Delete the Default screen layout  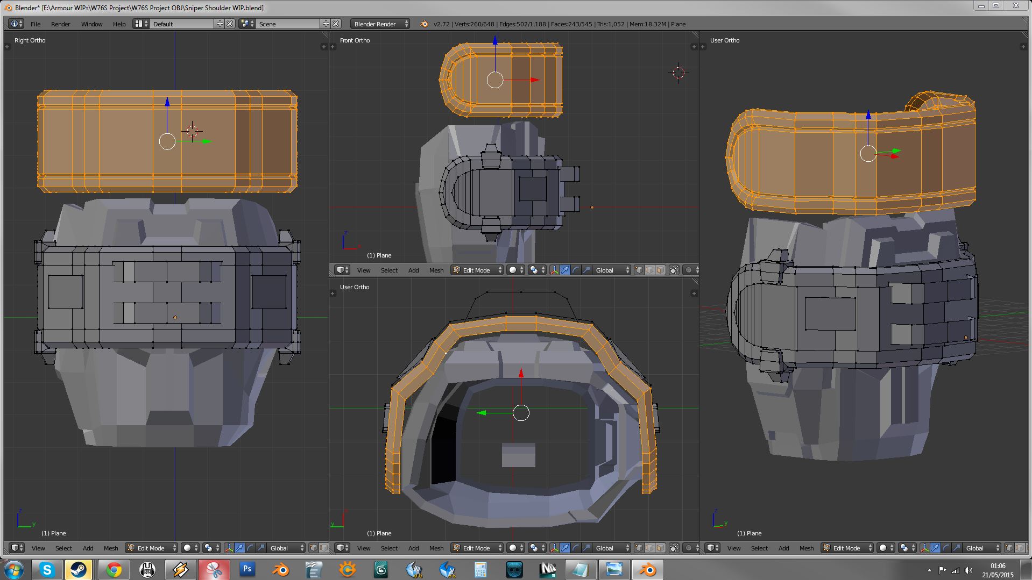(x=230, y=24)
